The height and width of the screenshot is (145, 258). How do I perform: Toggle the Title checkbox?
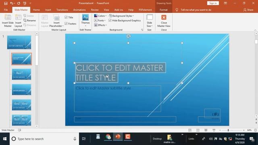coord(66,17)
